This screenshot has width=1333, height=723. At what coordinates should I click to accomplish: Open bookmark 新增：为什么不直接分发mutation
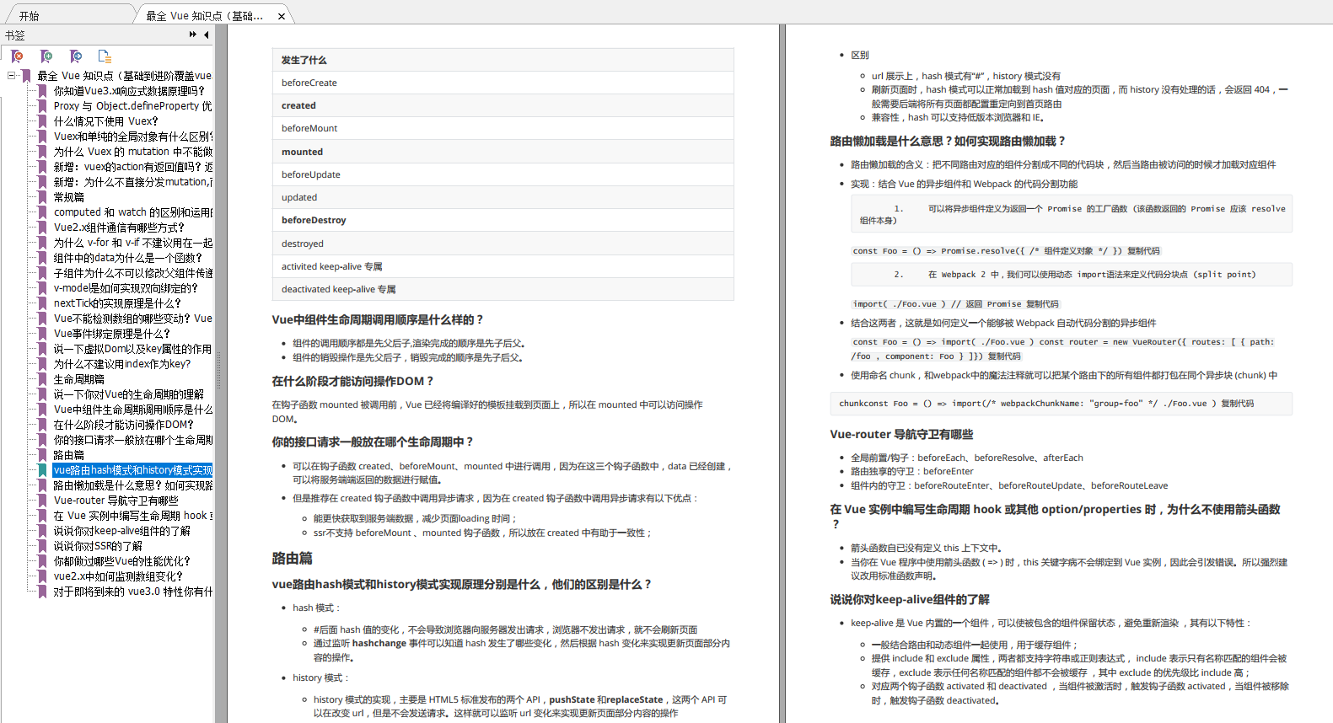pyautogui.click(x=132, y=182)
